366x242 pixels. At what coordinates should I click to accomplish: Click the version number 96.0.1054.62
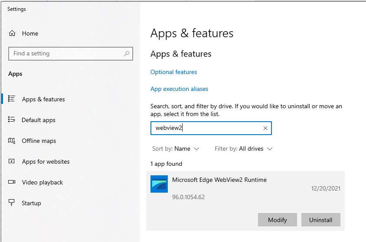click(x=188, y=197)
